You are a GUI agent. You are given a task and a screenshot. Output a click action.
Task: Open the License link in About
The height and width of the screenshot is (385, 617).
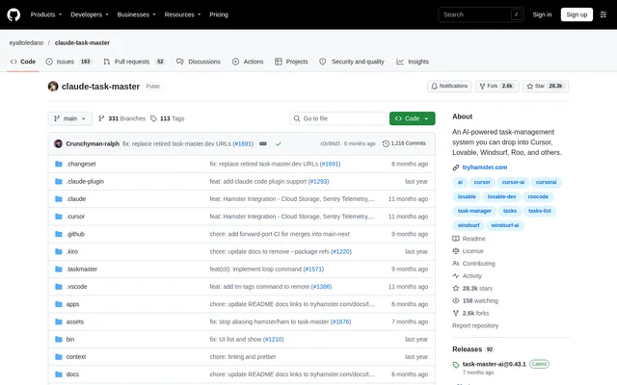pyautogui.click(x=468, y=251)
